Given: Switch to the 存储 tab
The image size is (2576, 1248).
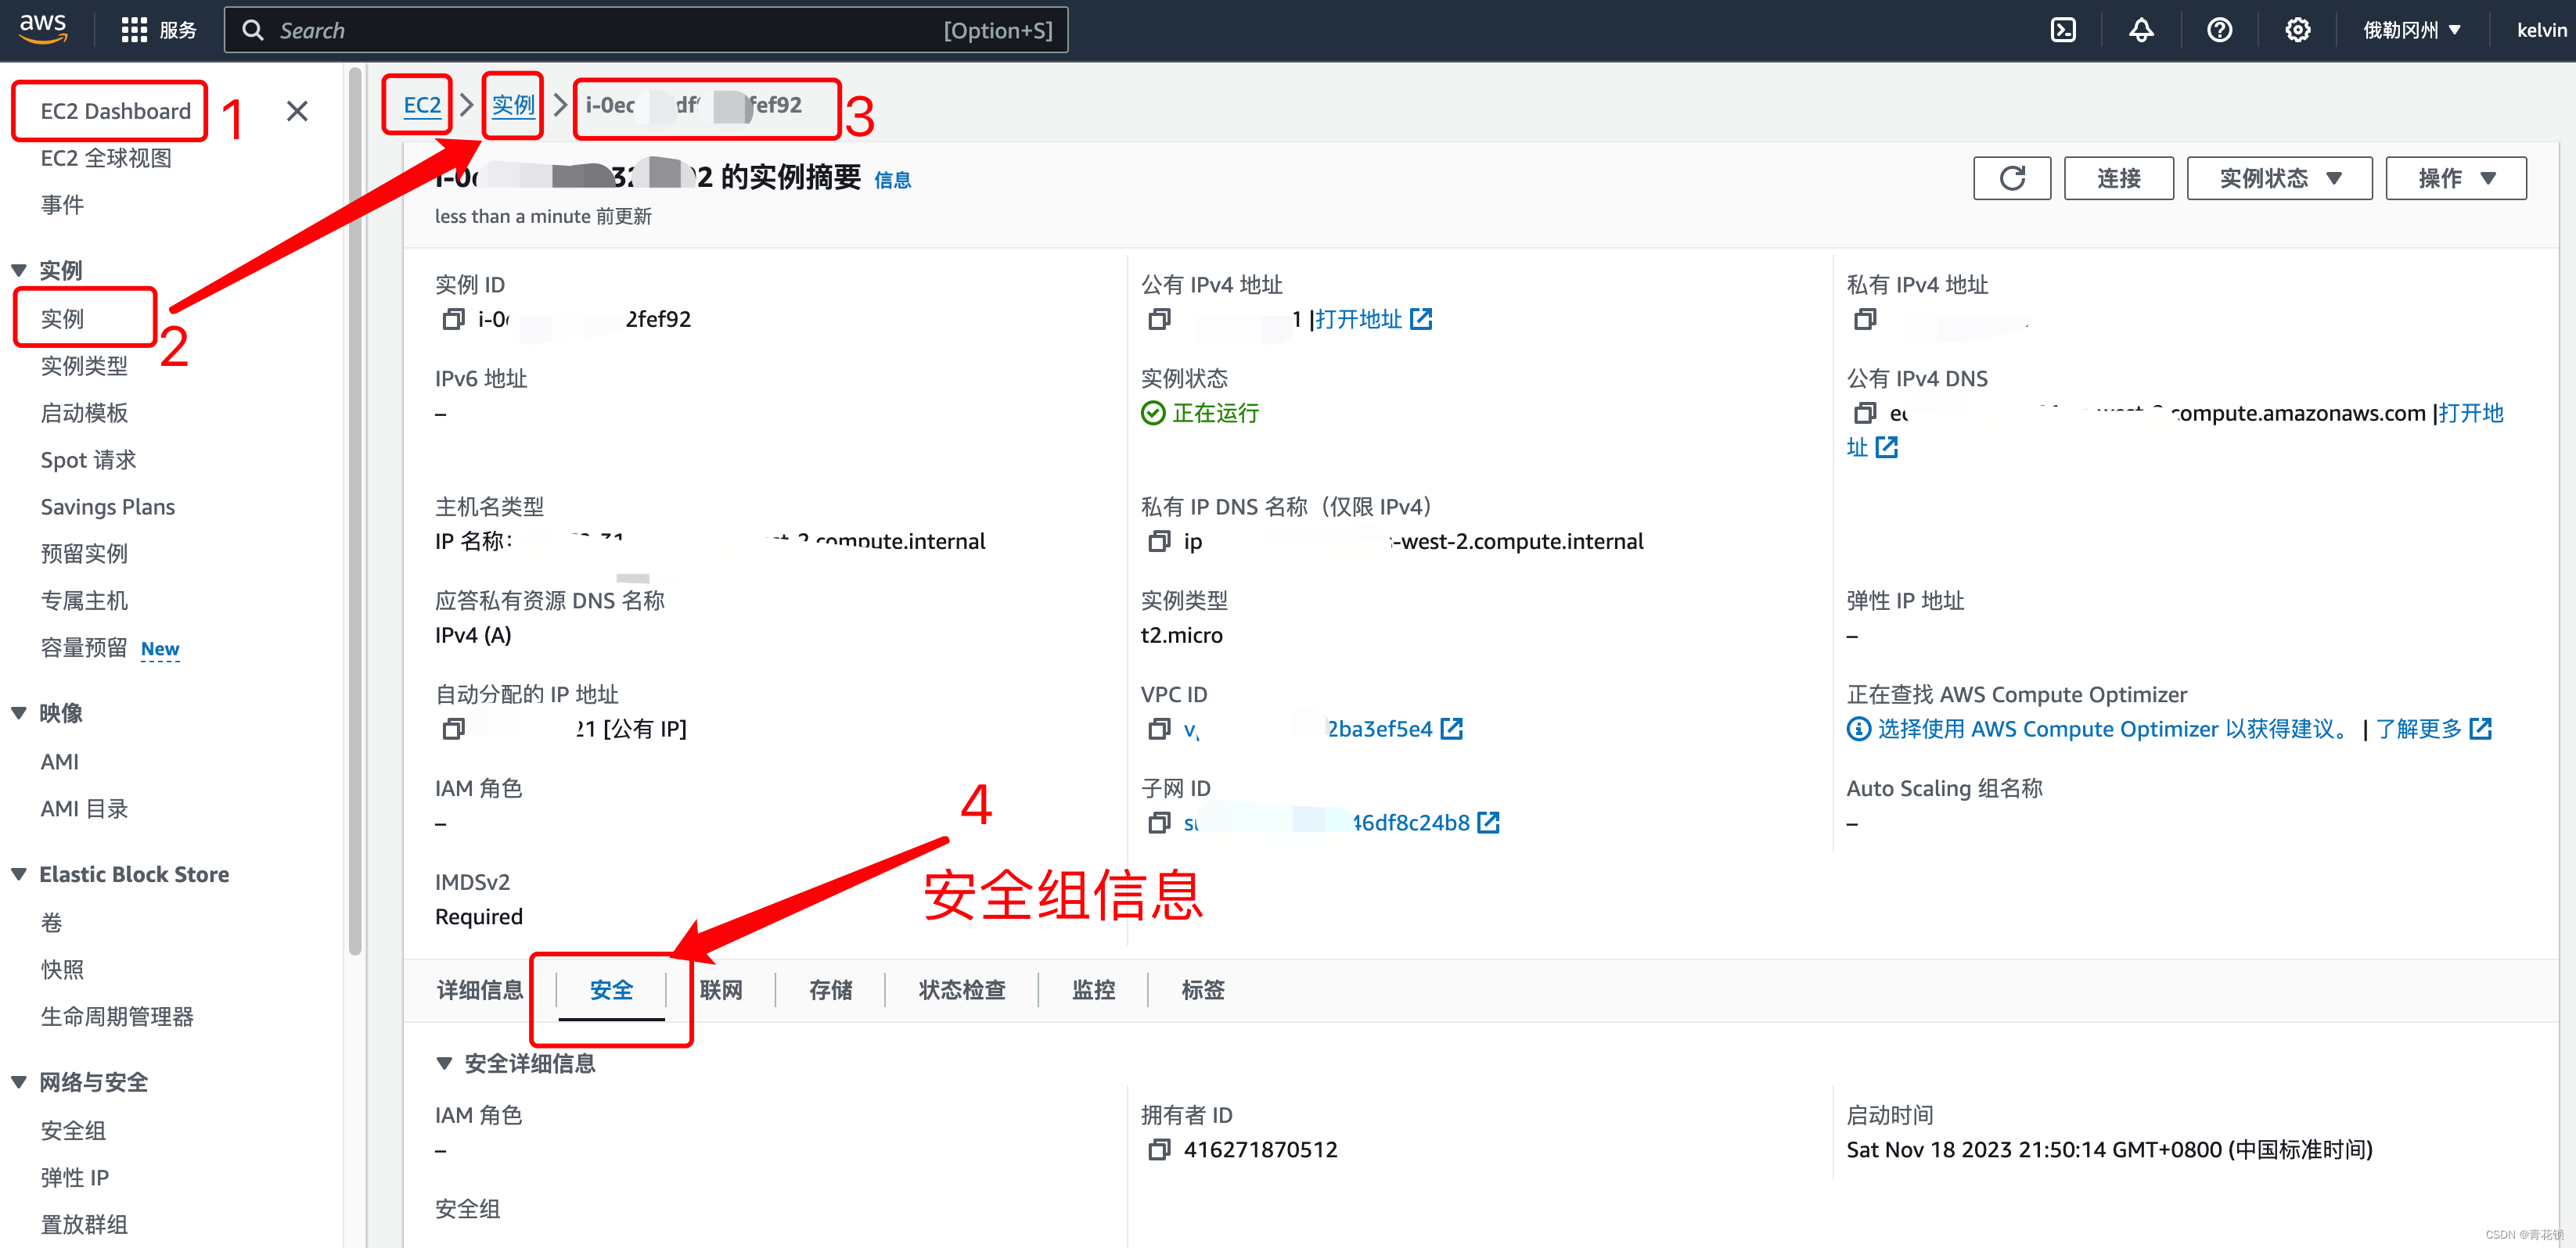Looking at the screenshot, I should coord(830,989).
